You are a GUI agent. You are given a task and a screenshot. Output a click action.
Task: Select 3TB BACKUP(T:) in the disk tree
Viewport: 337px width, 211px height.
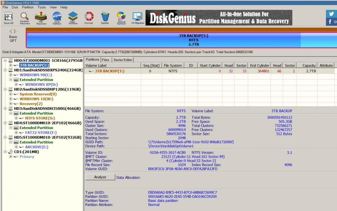(x=34, y=65)
